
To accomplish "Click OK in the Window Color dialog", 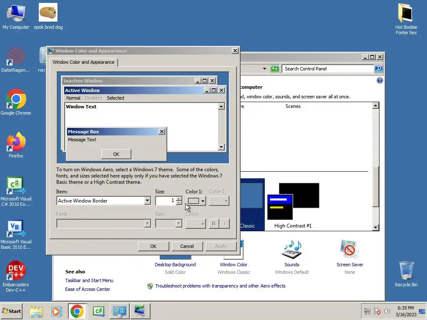I will pyautogui.click(x=153, y=246).
